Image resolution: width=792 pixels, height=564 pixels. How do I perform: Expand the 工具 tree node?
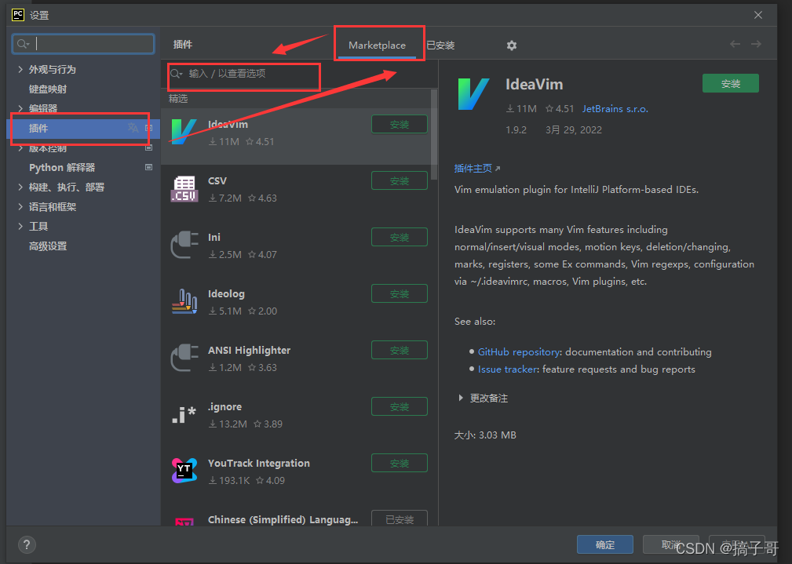20,226
